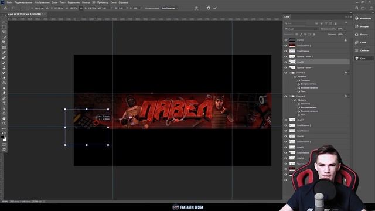Open the История panel button
This screenshot has height=211, width=375.
[363, 26]
